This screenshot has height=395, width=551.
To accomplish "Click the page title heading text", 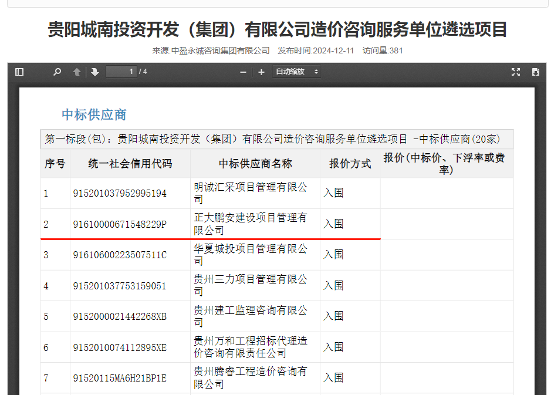I will point(277,29).
